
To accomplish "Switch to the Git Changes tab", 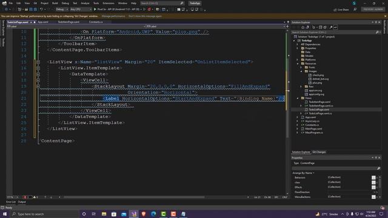I will tap(319, 152).
